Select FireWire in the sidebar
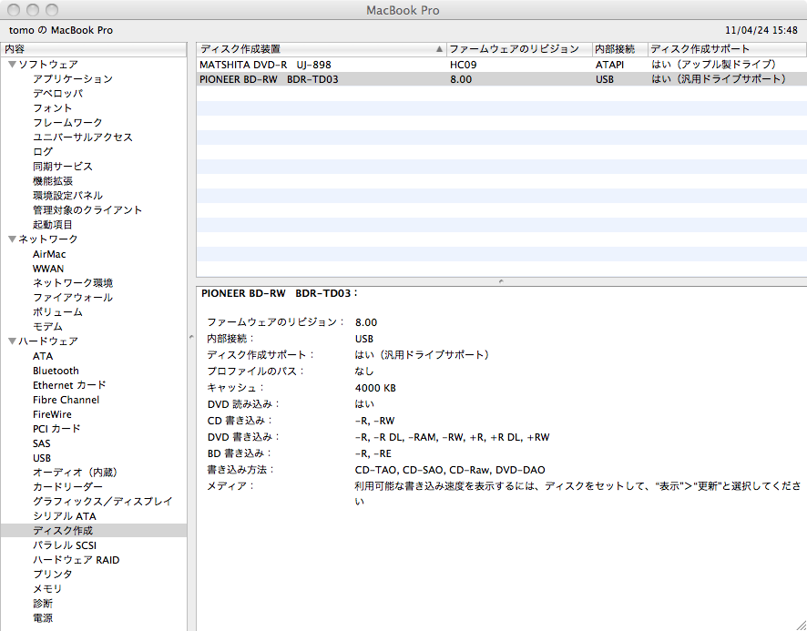This screenshot has width=807, height=631. coord(52,413)
